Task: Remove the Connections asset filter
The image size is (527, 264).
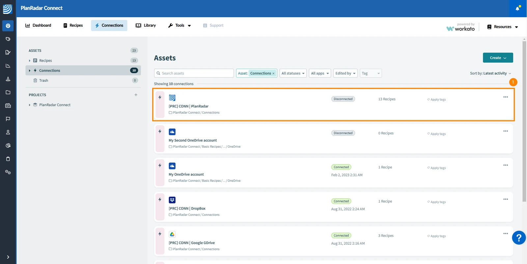Action: click(x=273, y=73)
